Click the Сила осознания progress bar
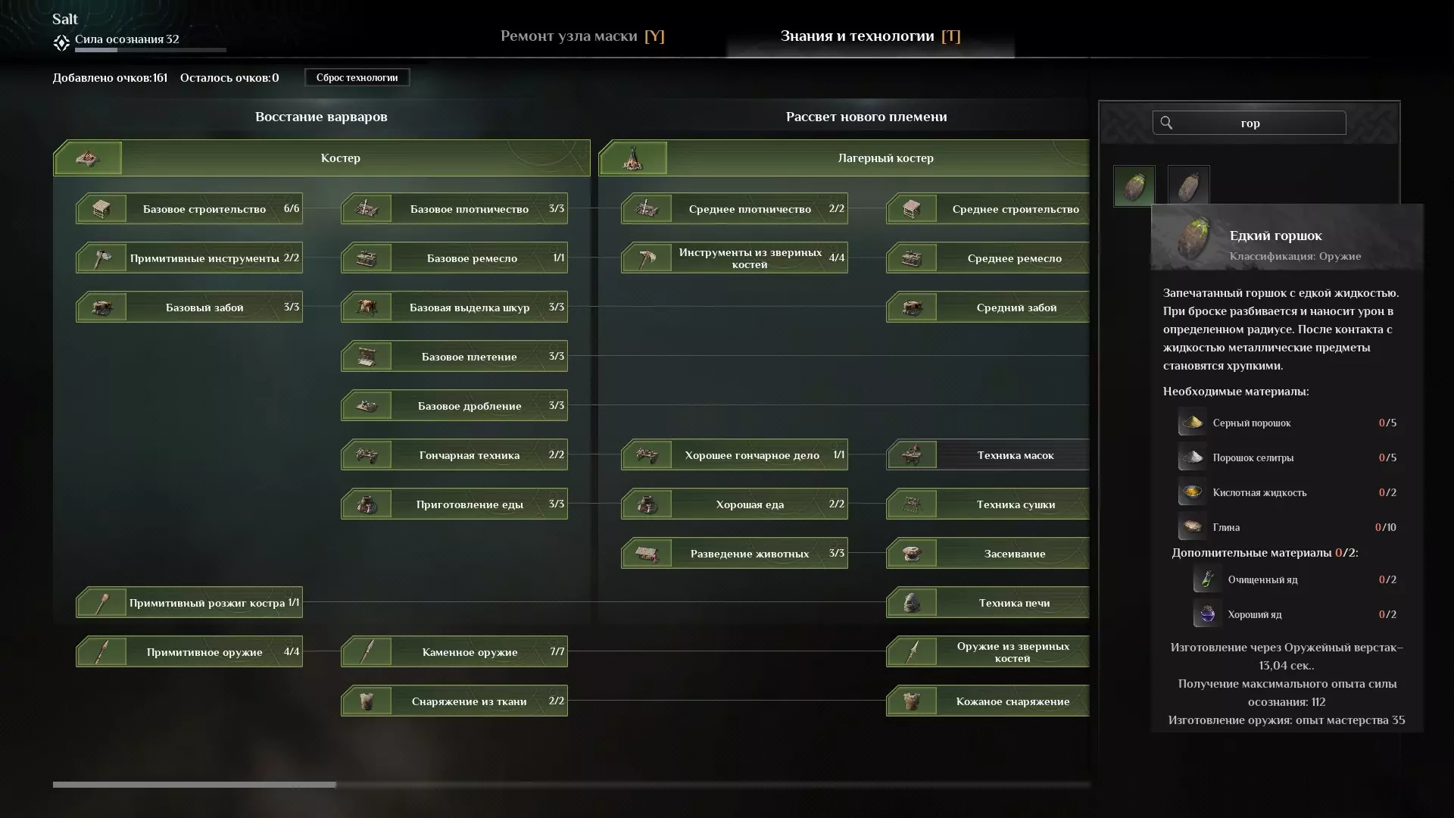 point(150,50)
